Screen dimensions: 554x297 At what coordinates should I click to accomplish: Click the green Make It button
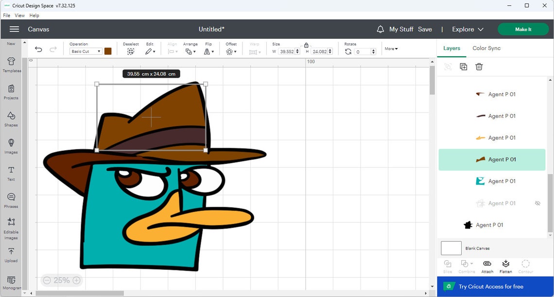pos(523,29)
